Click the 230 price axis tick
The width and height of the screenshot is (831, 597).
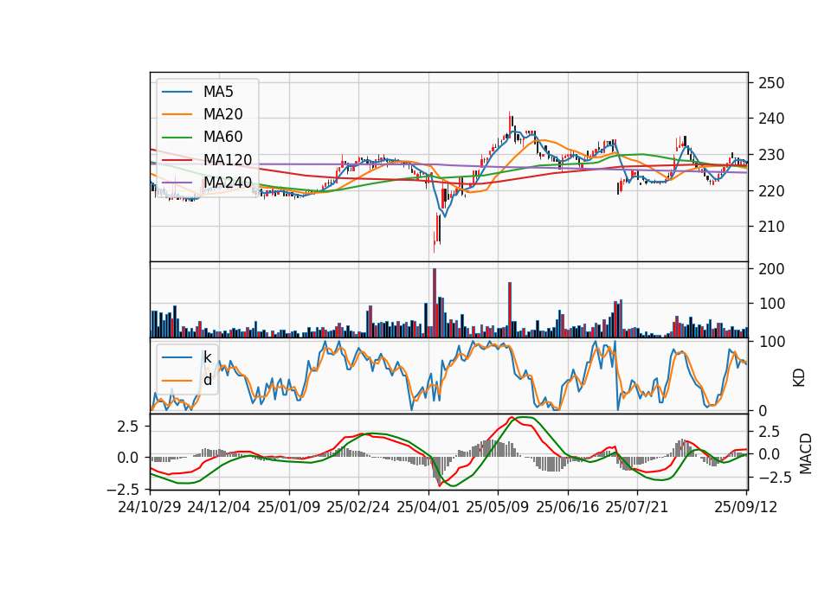(x=771, y=155)
